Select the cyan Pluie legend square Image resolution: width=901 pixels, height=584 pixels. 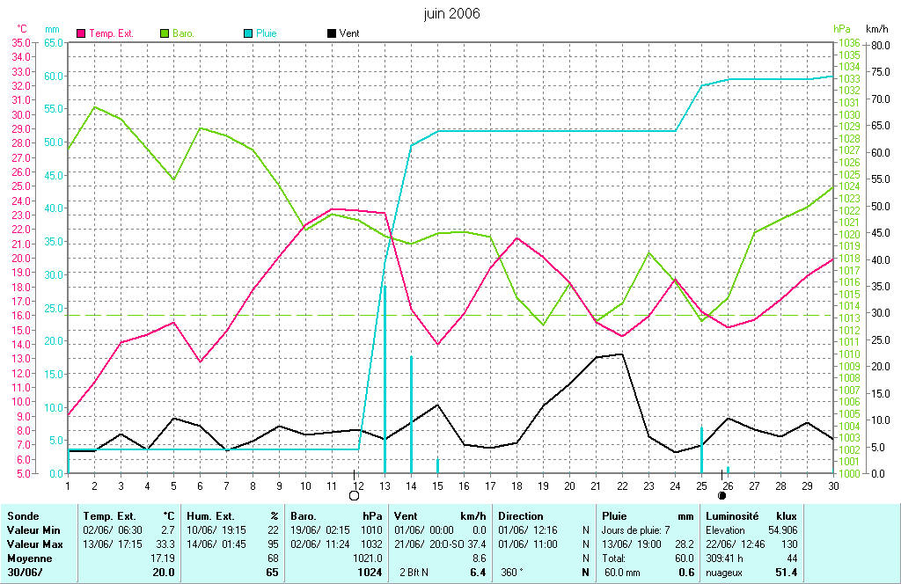coord(249,33)
